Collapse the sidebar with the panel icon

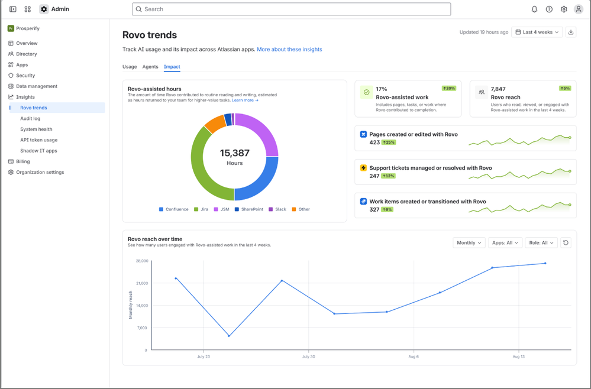(x=13, y=9)
